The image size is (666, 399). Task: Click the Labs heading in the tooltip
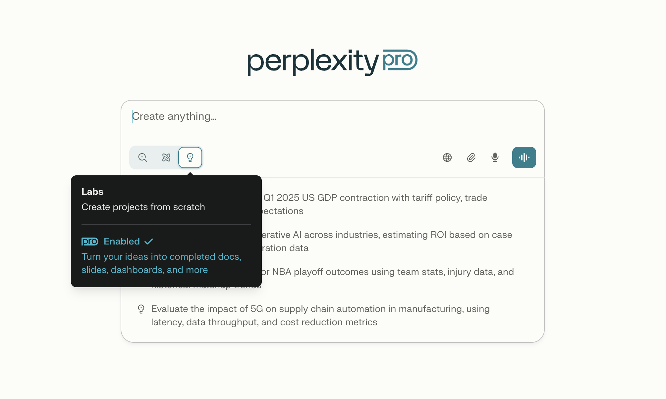[x=92, y=192]
